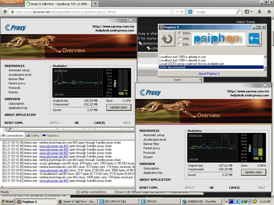Open Subscription in left CProxy window
Viewport: 274px width, 205px height.
click(x=16, y=104)
